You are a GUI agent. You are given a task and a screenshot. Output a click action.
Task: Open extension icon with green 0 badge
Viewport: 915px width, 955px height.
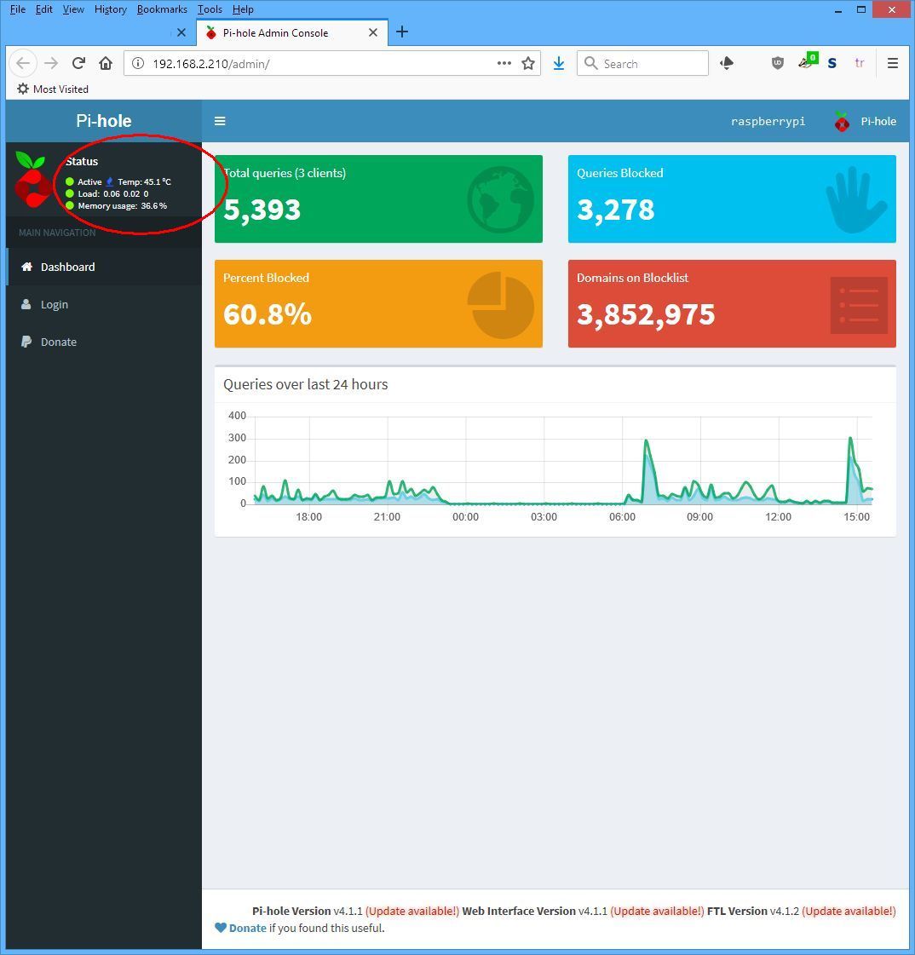point(807,61)
